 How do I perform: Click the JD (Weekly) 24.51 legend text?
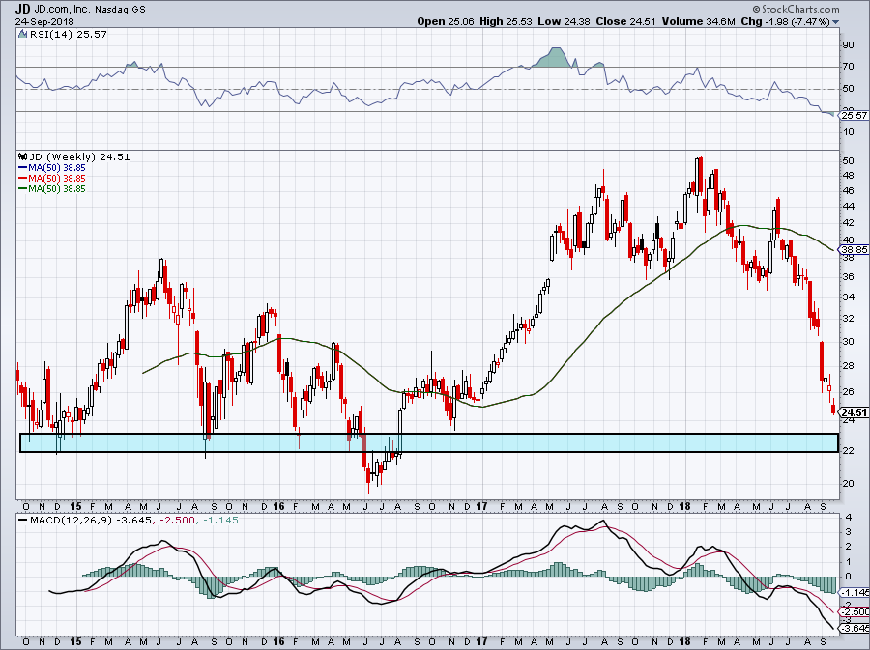point(79,156)
